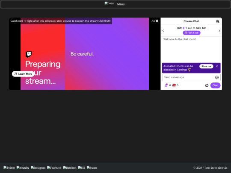The width and height of the screenshot is (231, 173).
Task: Open the Menu in header
Action: [121, 4]
